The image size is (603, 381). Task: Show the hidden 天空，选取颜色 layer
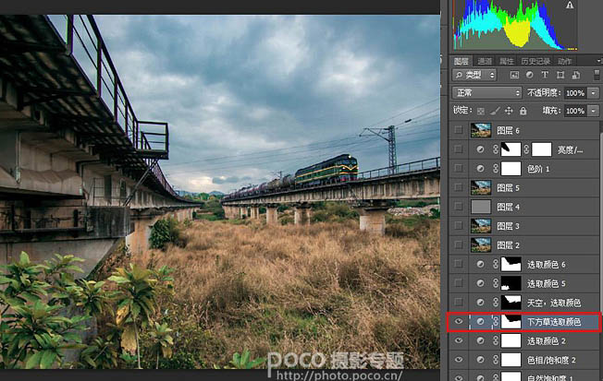459,303
